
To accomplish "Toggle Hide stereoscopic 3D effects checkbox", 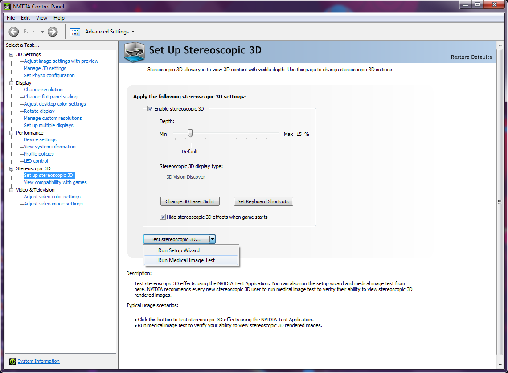I will coord(163,217).
